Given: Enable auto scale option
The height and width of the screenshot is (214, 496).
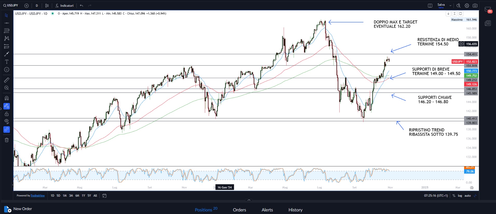Looking at the screenshot, I should pos(467,196).
